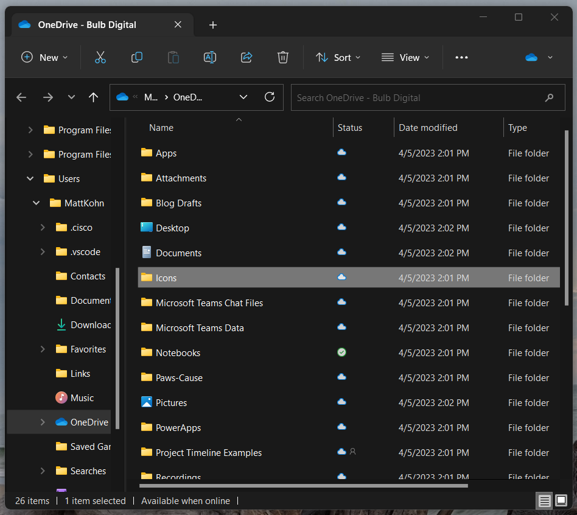Open recent locations dropdown chevron
The image size is (577, 515).
[71, 97]
